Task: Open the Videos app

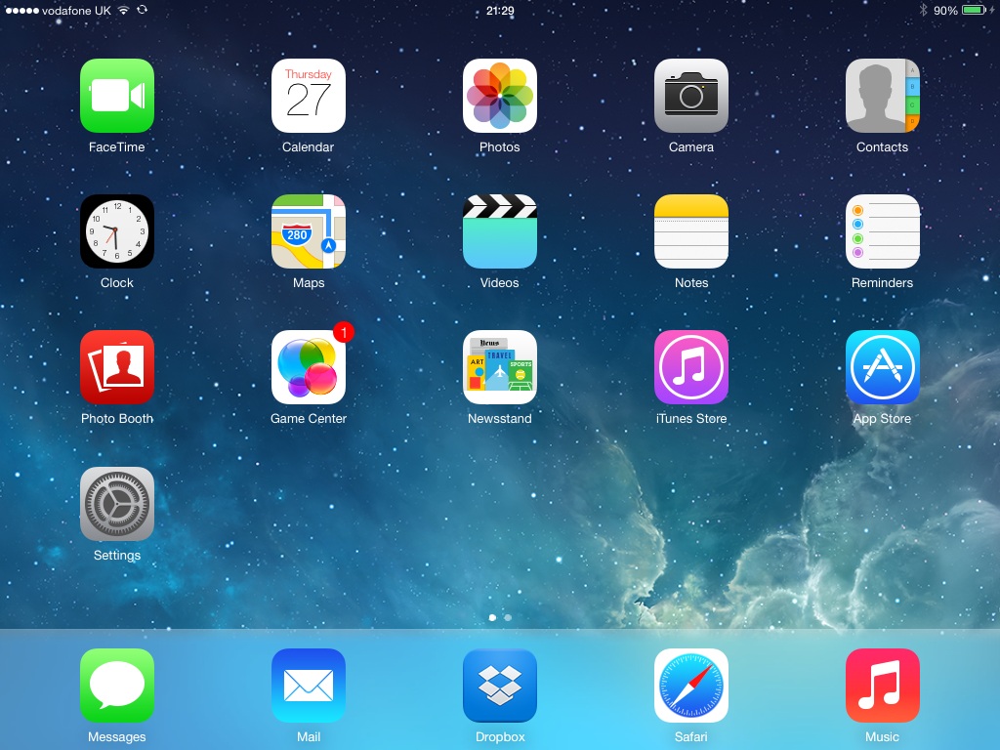Action: 499,231
